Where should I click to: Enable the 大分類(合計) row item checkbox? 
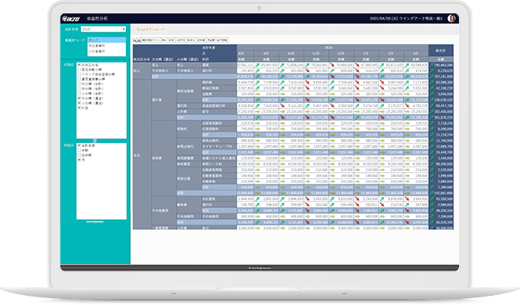[x=79, y=84]
